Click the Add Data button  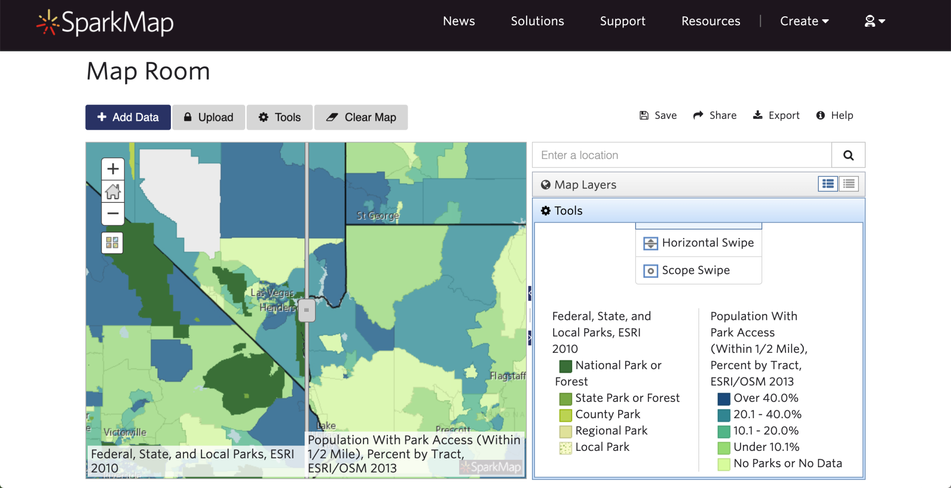[x=128, y=117]
